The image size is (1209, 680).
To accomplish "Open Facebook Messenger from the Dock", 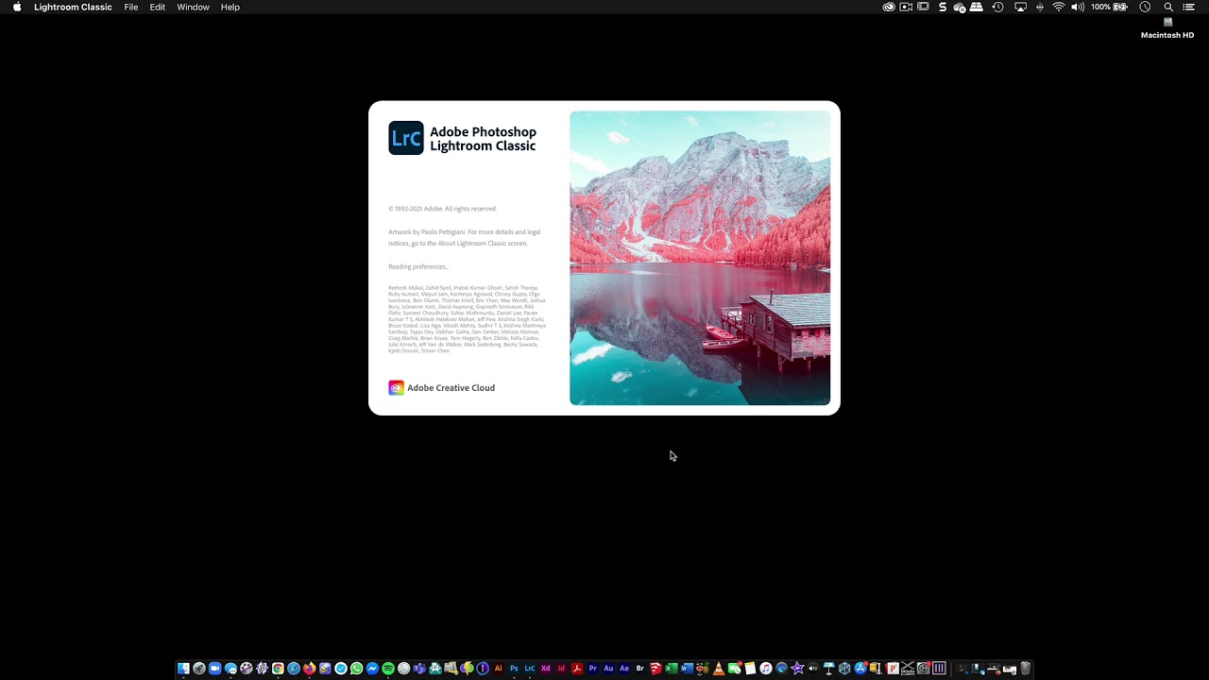I will 372,669.
